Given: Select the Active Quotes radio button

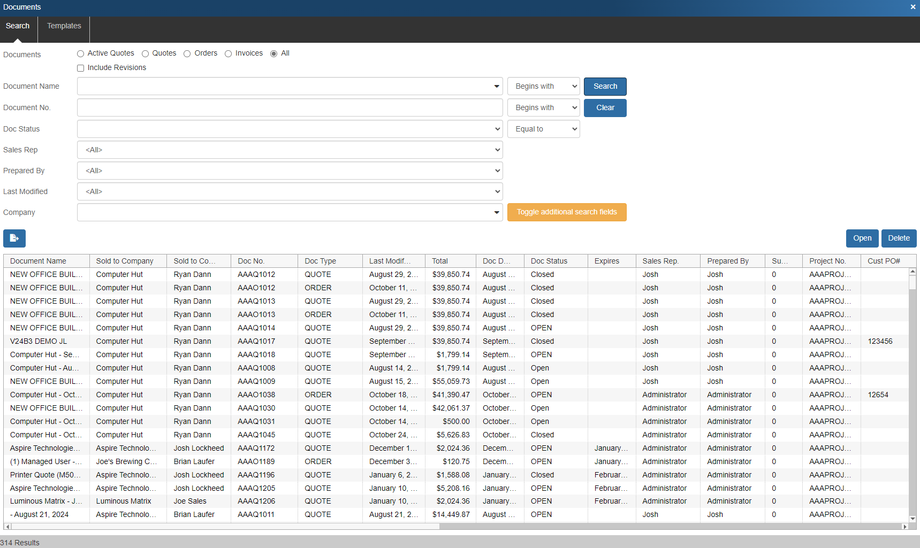Looking at the screenshot, I should [x=81, y=54].
